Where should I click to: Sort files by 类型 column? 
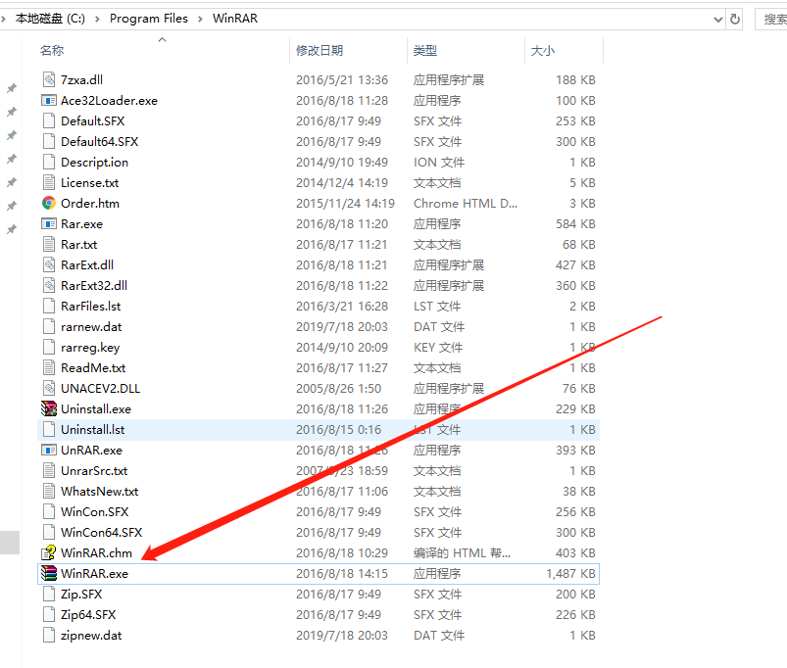(424, 51)
